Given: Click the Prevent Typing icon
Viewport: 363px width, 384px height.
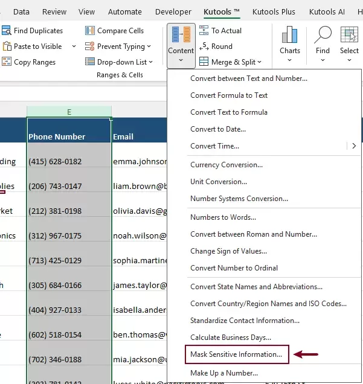Looking at the screenshot, I should (89, 46).
